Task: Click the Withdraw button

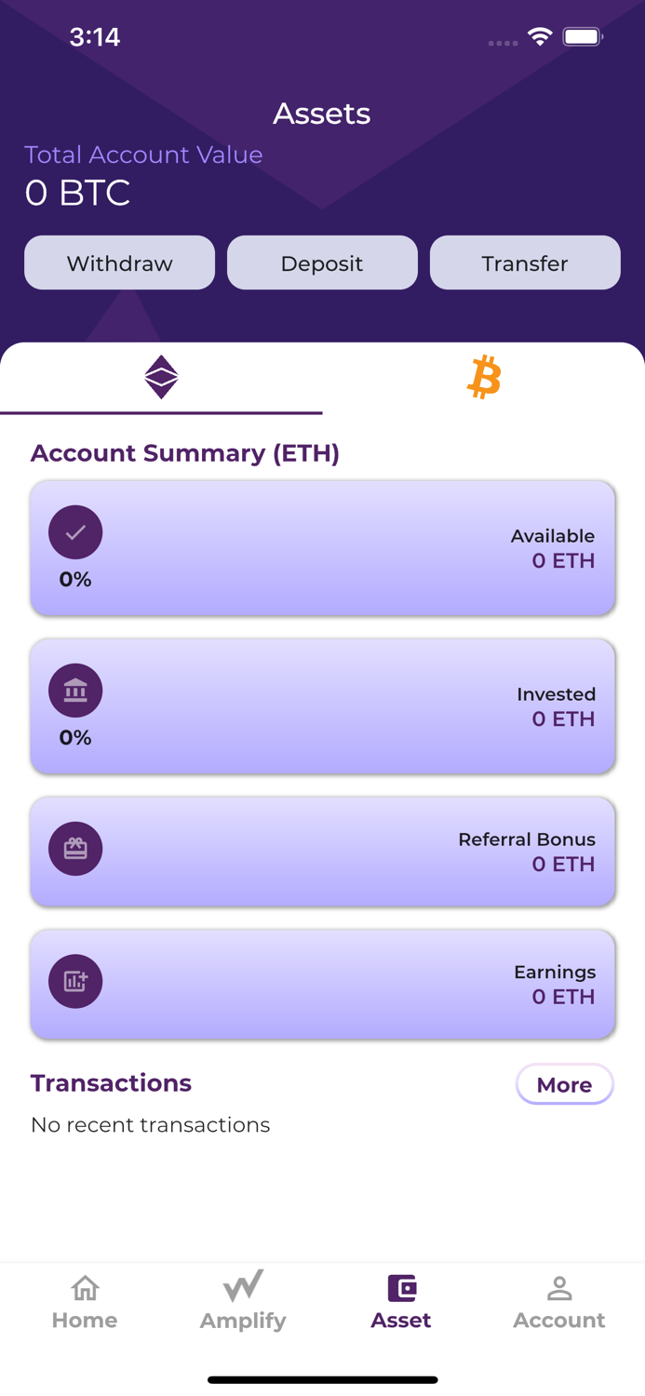Action: pyautogui.click(x=119, y=262)
